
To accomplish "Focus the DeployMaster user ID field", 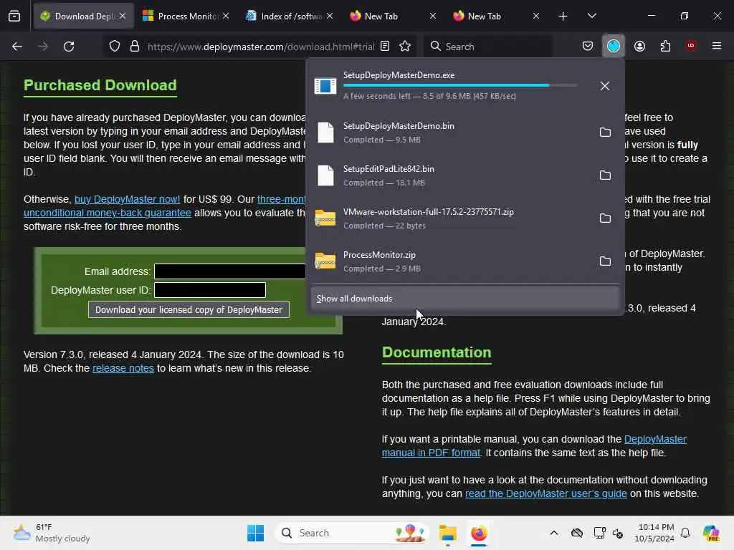I will click(x=210, y=290).
